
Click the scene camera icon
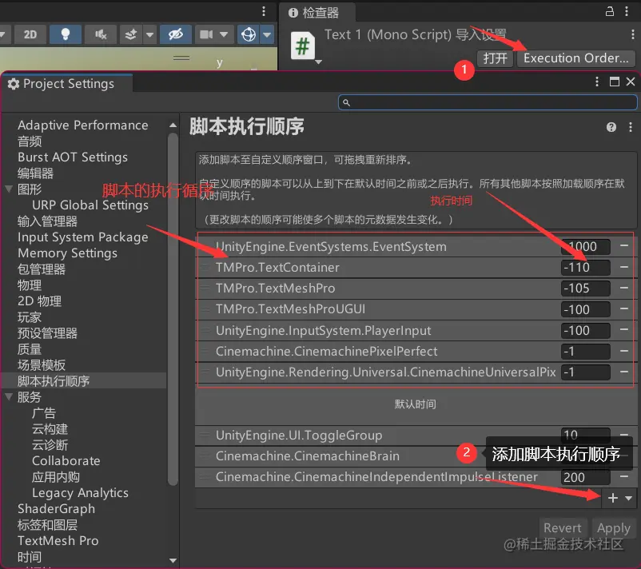pos(206,34)
